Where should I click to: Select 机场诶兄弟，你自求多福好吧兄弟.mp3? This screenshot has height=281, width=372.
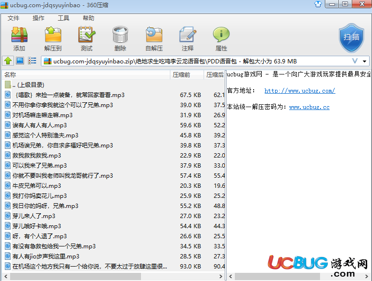pyautogui.click(x=114, y=145)
